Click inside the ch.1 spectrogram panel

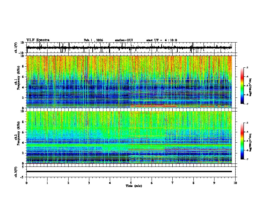(129, 82)
